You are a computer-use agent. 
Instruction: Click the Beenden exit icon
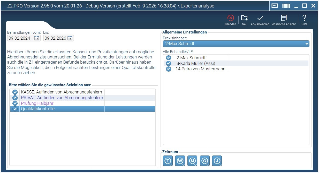[x=230, y=18]
